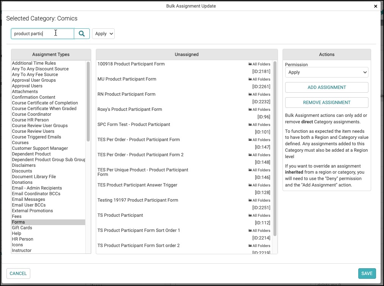Click the Unassigned list scrollbar
384x286 pixels.
pos(275,149)
